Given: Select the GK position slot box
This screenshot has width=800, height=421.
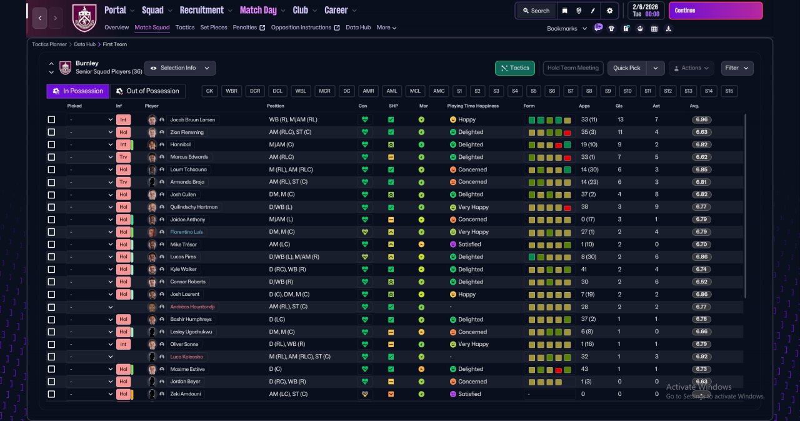Looking at the screenshot, I should tap(210, 91).
